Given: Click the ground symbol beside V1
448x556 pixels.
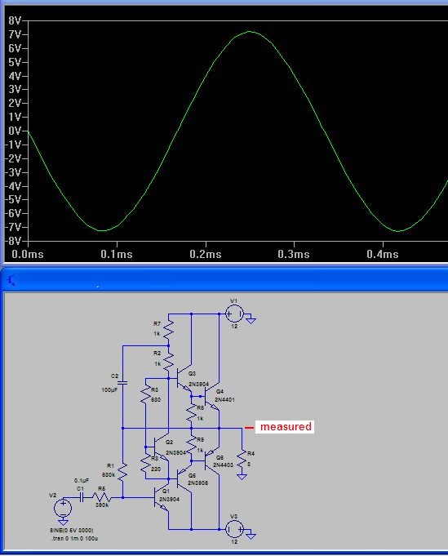Looking at the screenshot, I should 251,321.
